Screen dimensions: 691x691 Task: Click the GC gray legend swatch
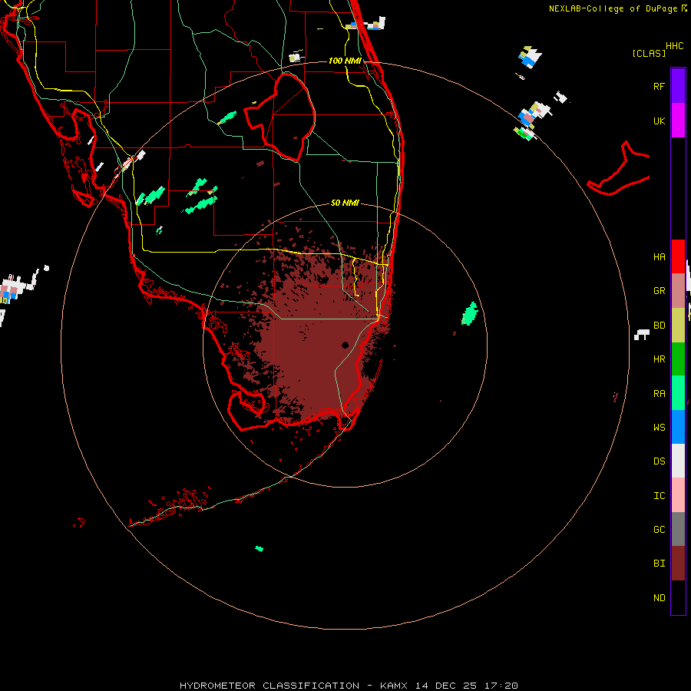678,529
